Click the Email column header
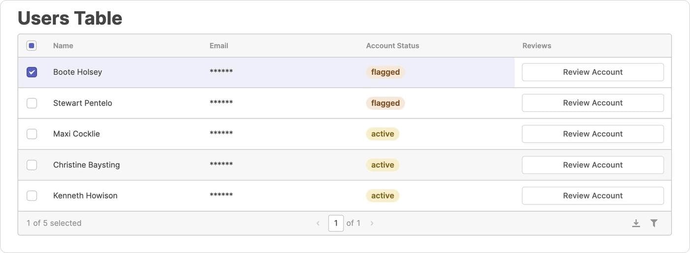This screenshot has height=253, width=690. point(219,46)
